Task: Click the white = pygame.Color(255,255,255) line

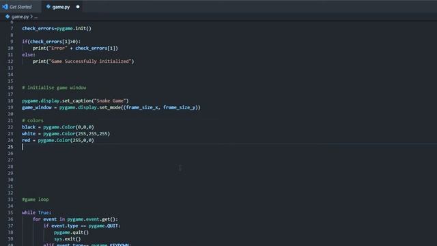Action: 66,134
